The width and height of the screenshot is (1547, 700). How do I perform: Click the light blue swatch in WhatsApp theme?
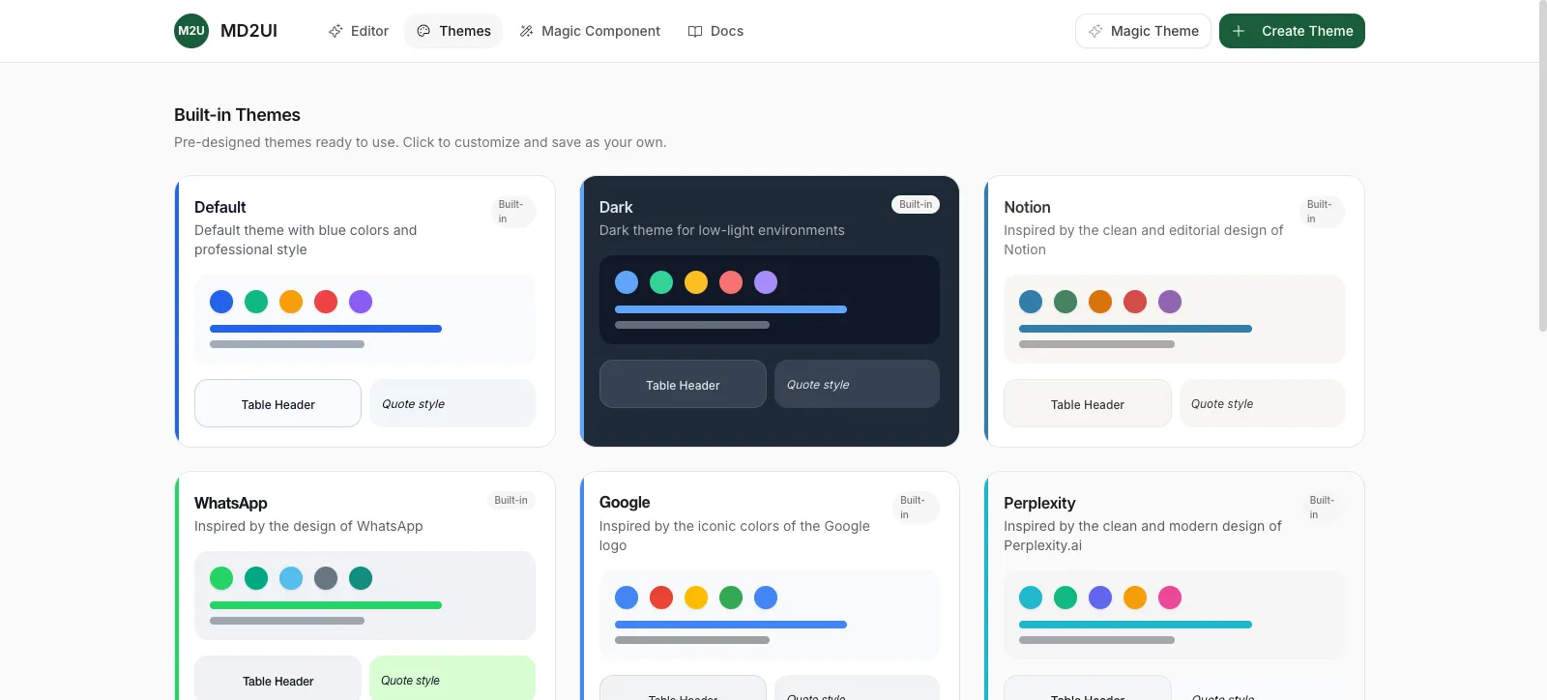pyautogui.click(x=291, y=578)
